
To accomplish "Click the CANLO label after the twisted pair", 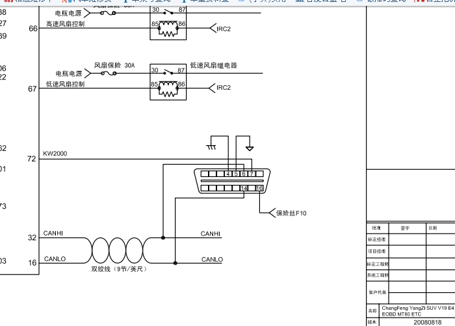I will point(212,260).
